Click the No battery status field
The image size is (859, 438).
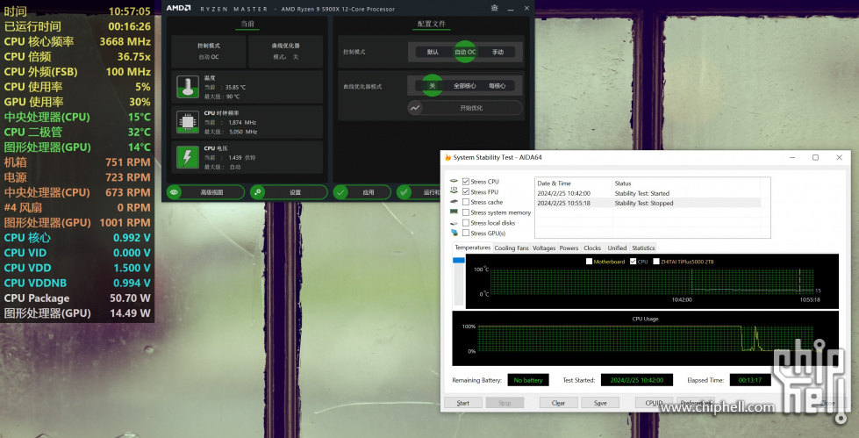[528, 380]
